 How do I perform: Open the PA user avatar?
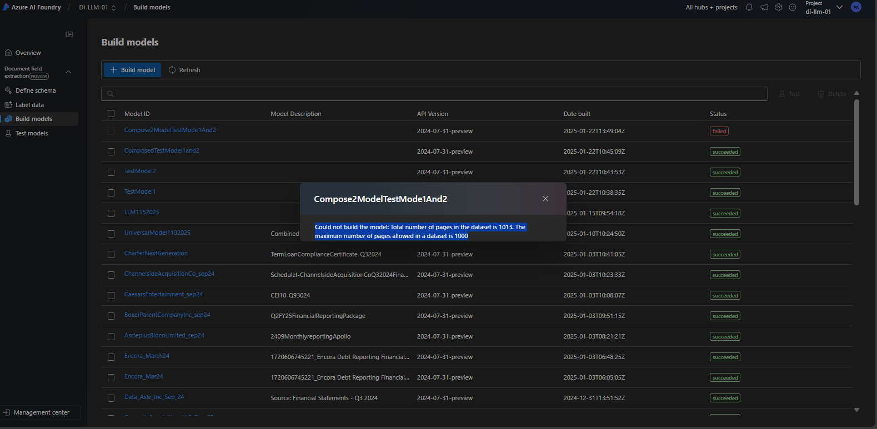coord(856,7)
